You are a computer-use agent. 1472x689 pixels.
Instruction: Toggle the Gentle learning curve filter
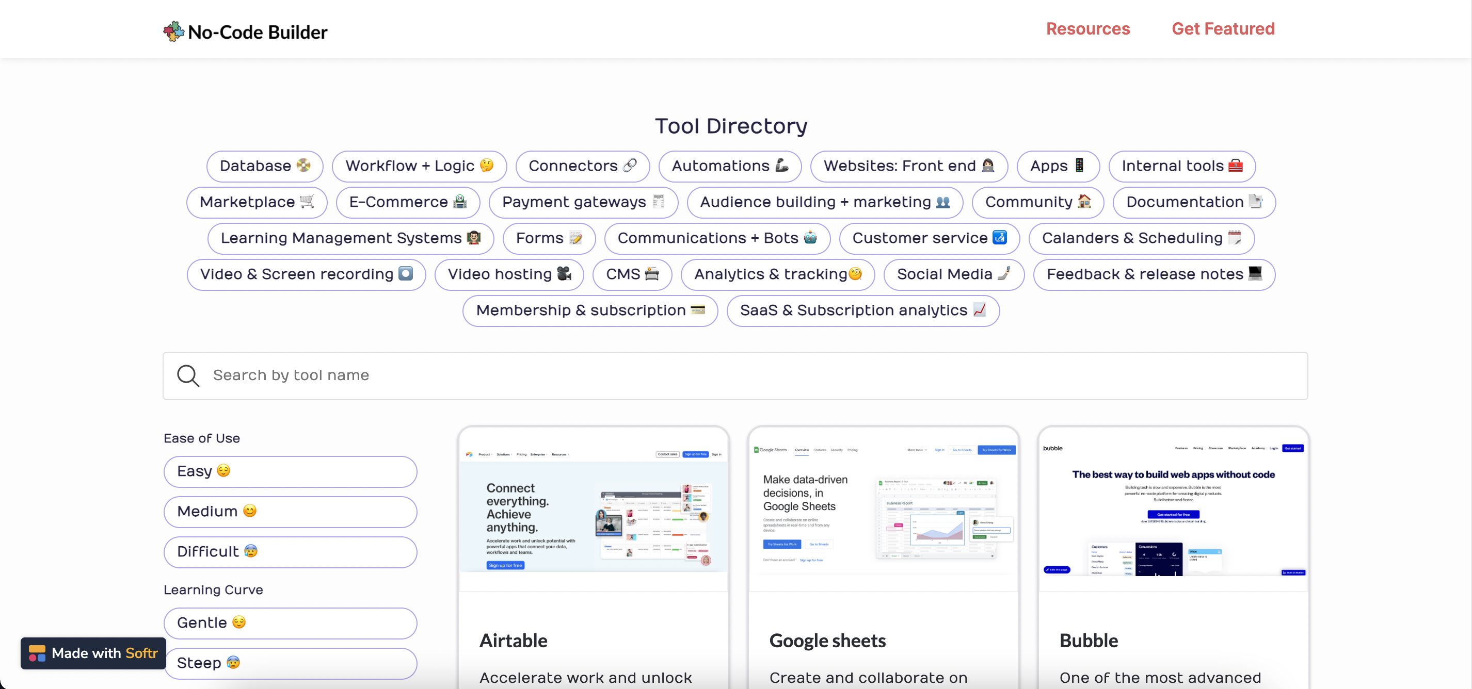pyautogui.click(x=290, y=623)
